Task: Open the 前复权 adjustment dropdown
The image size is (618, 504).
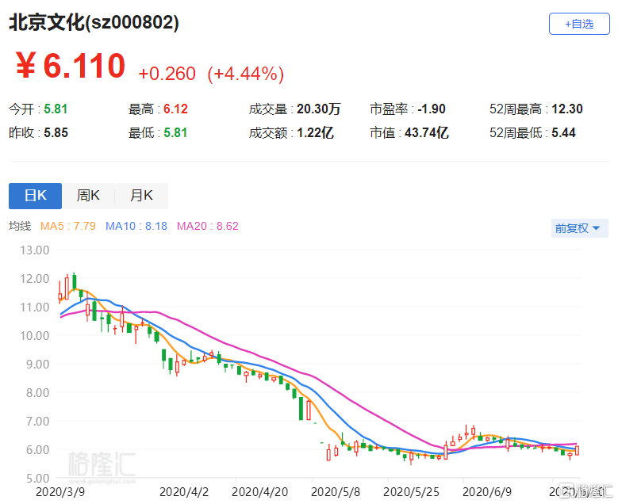Action: click(579, 228)
